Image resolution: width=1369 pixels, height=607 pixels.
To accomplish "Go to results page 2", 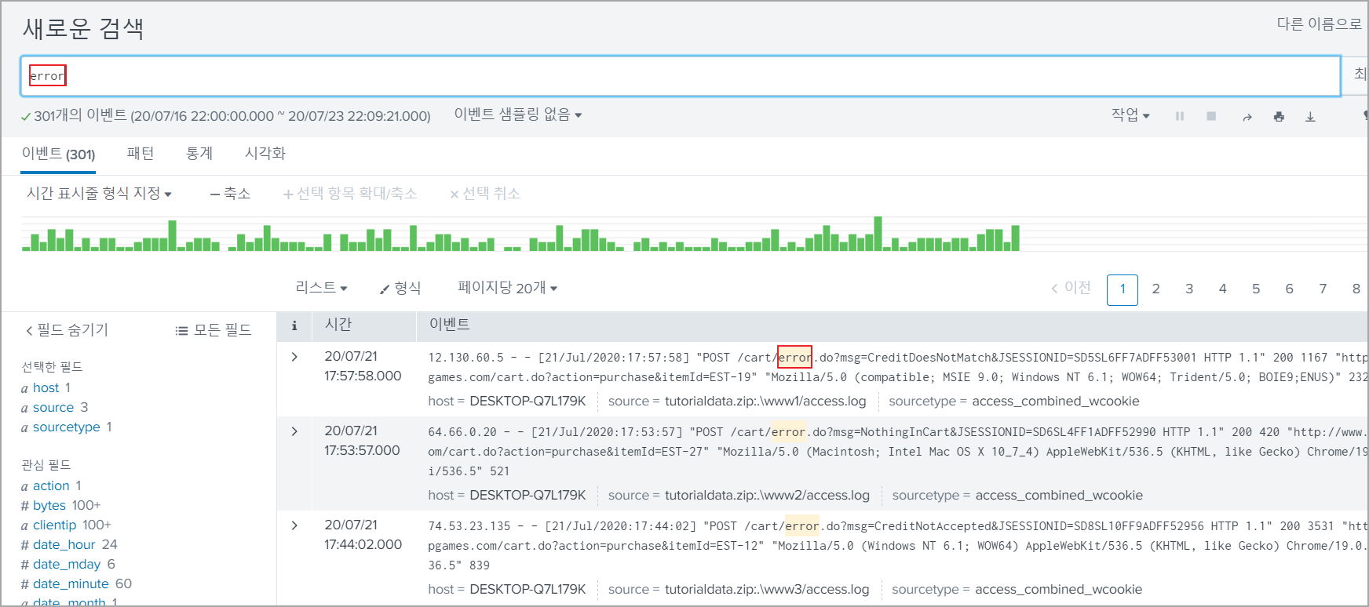I will [x=1155, y=289].
